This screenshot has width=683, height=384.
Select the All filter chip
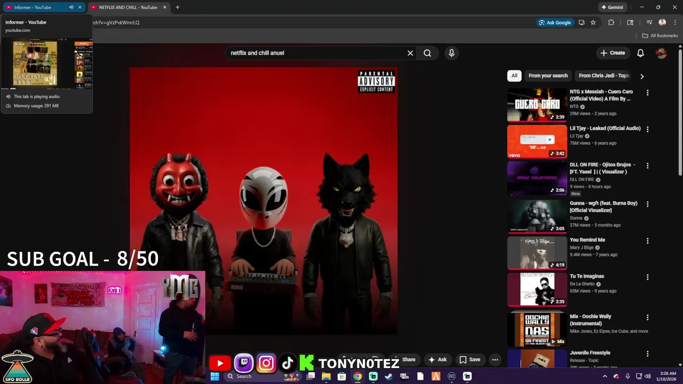[514, 76]
